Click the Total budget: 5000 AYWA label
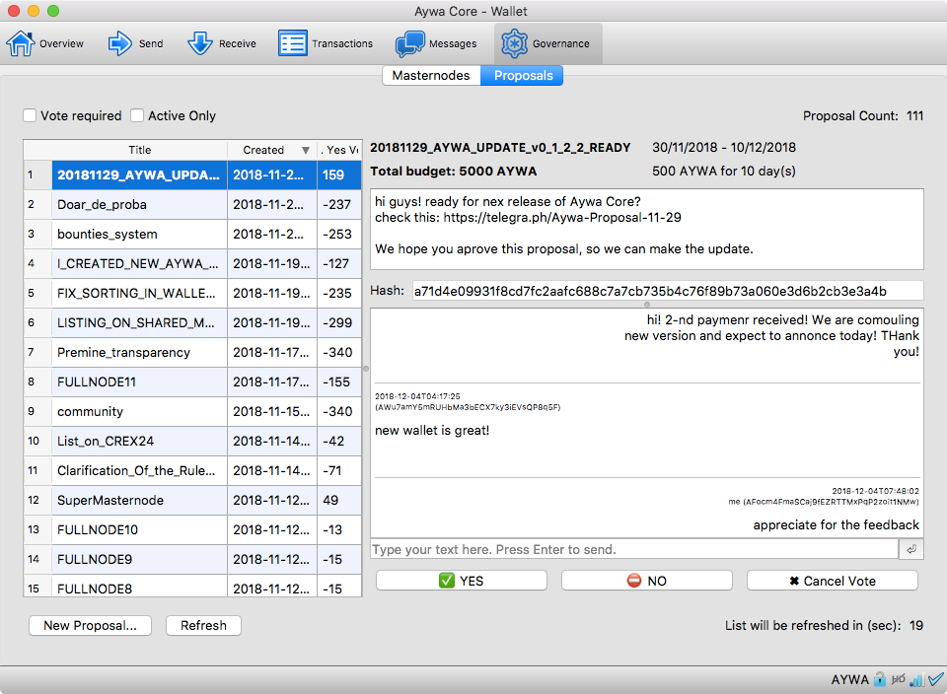Screen dimensions: 947x694 click(x=454, y=172)
